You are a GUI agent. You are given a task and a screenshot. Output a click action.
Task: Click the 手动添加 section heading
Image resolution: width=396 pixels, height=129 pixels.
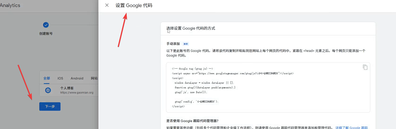[x=173, y=44]
